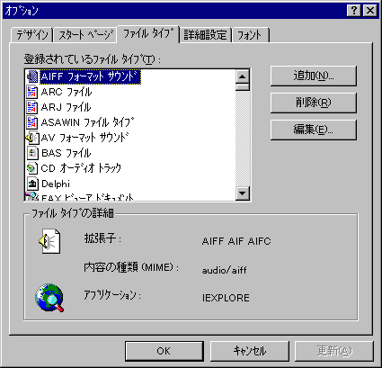Select the AIFF フォーマット サウンド file icon
382x368 pixels.
click(x=32, y=76)
